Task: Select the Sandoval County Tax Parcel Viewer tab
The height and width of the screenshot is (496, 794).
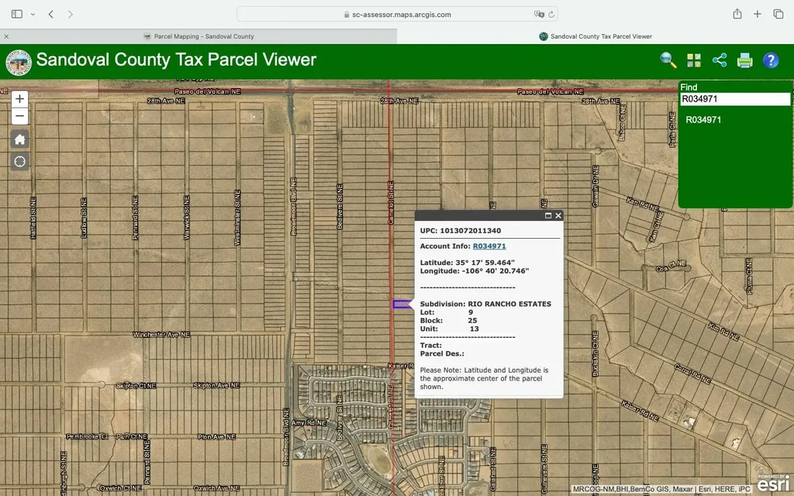Action: [595, 36]
